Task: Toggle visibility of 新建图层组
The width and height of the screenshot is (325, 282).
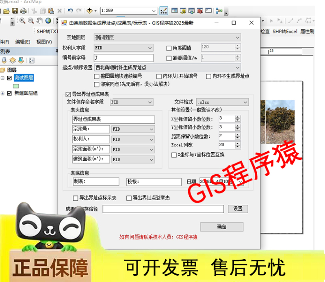Action: coord(9,94)
